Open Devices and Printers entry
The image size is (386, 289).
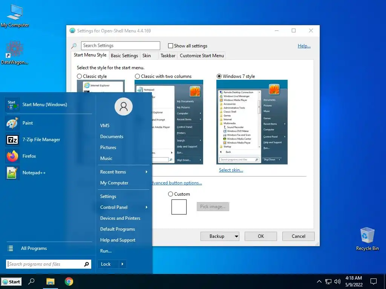tap(120, 218)
